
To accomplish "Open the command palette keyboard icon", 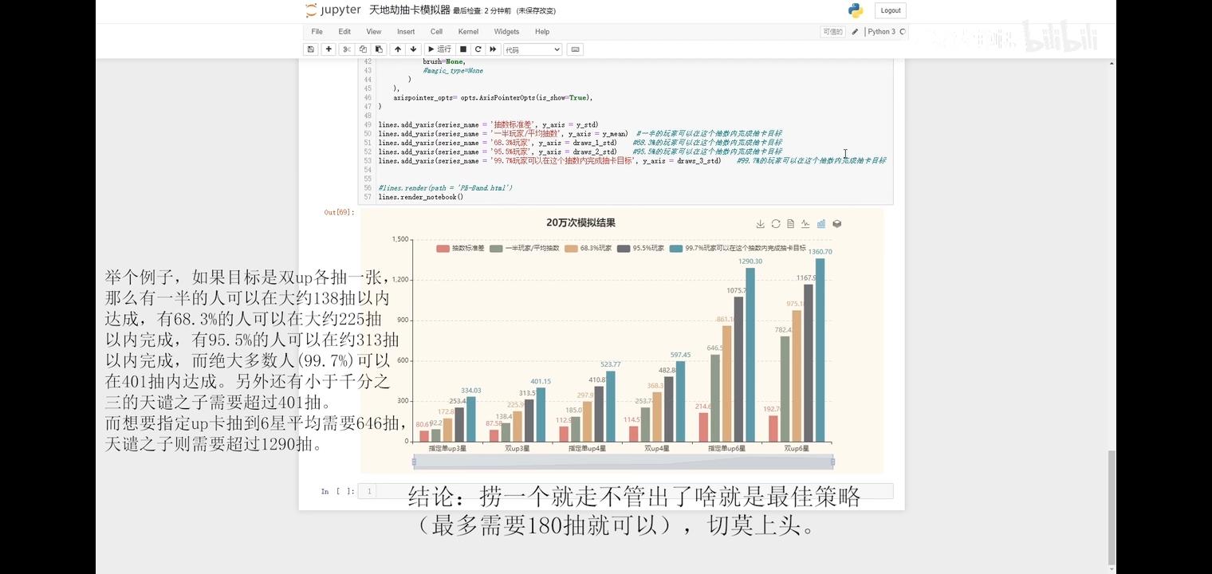I will tap(575, 49).
